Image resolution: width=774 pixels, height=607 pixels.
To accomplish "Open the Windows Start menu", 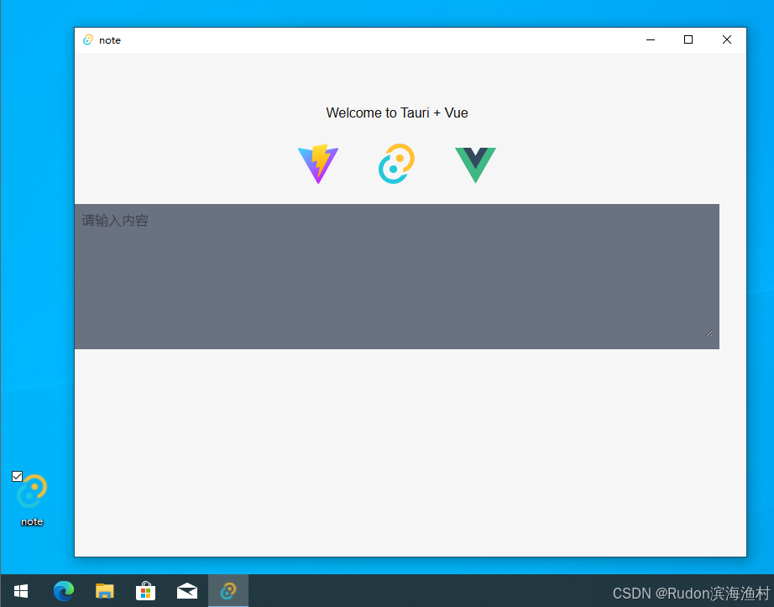I will click(x=21, y=591).
